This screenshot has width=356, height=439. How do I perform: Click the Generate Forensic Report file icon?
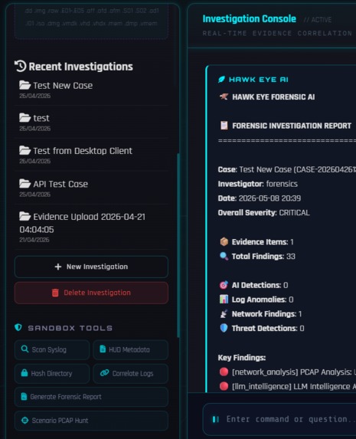[x=24, y=396]
